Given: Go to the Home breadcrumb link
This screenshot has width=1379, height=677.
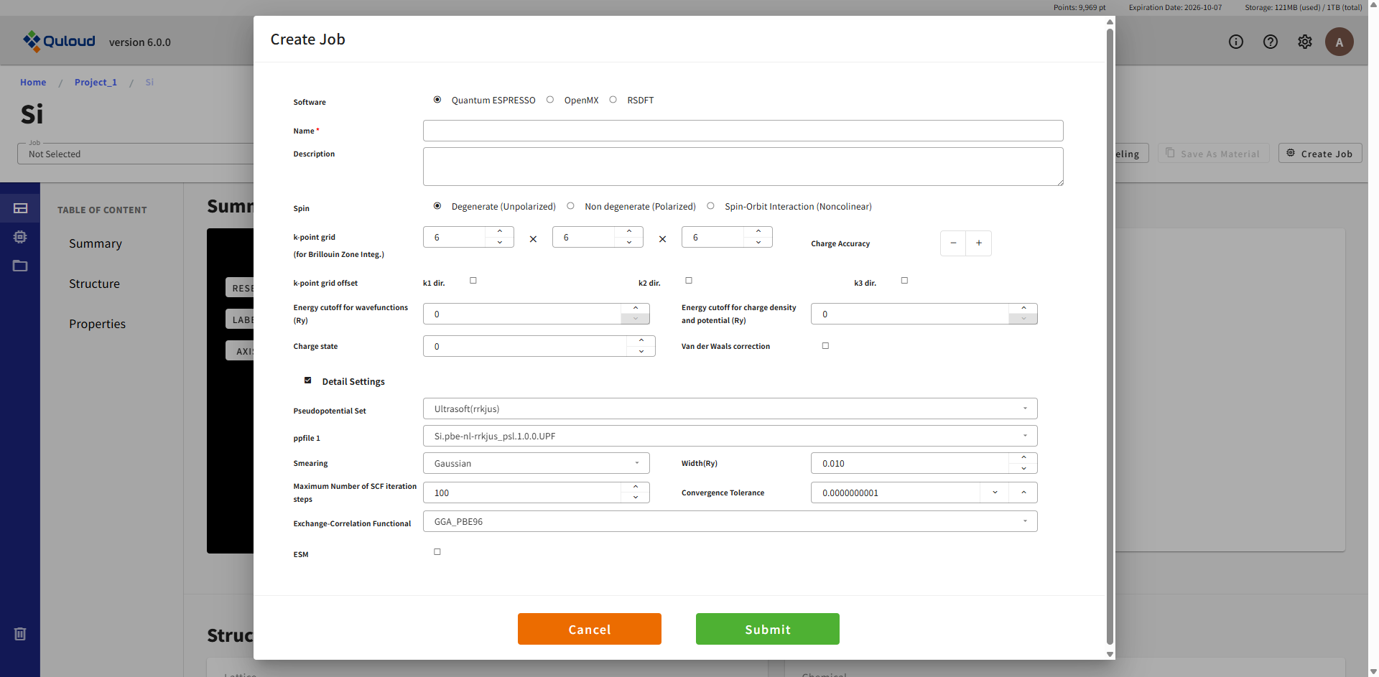Looking at the screenshot, I should [x=33, y=83].
